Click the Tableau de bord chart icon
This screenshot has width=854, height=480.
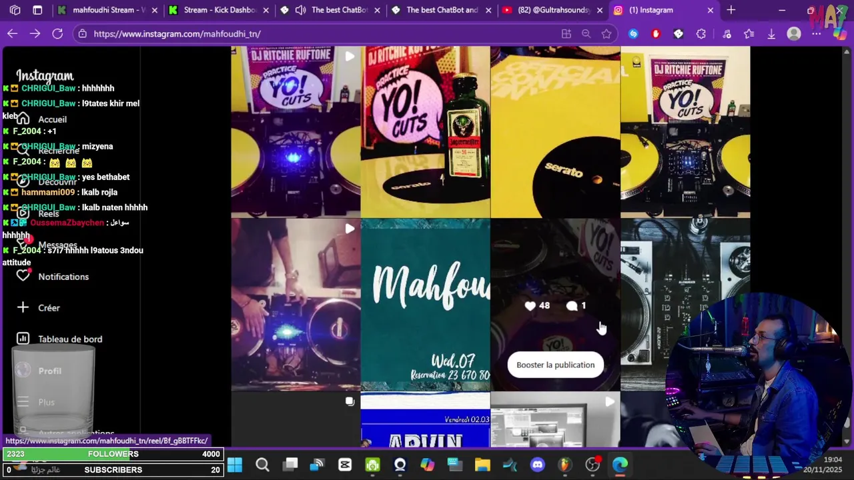23,339
